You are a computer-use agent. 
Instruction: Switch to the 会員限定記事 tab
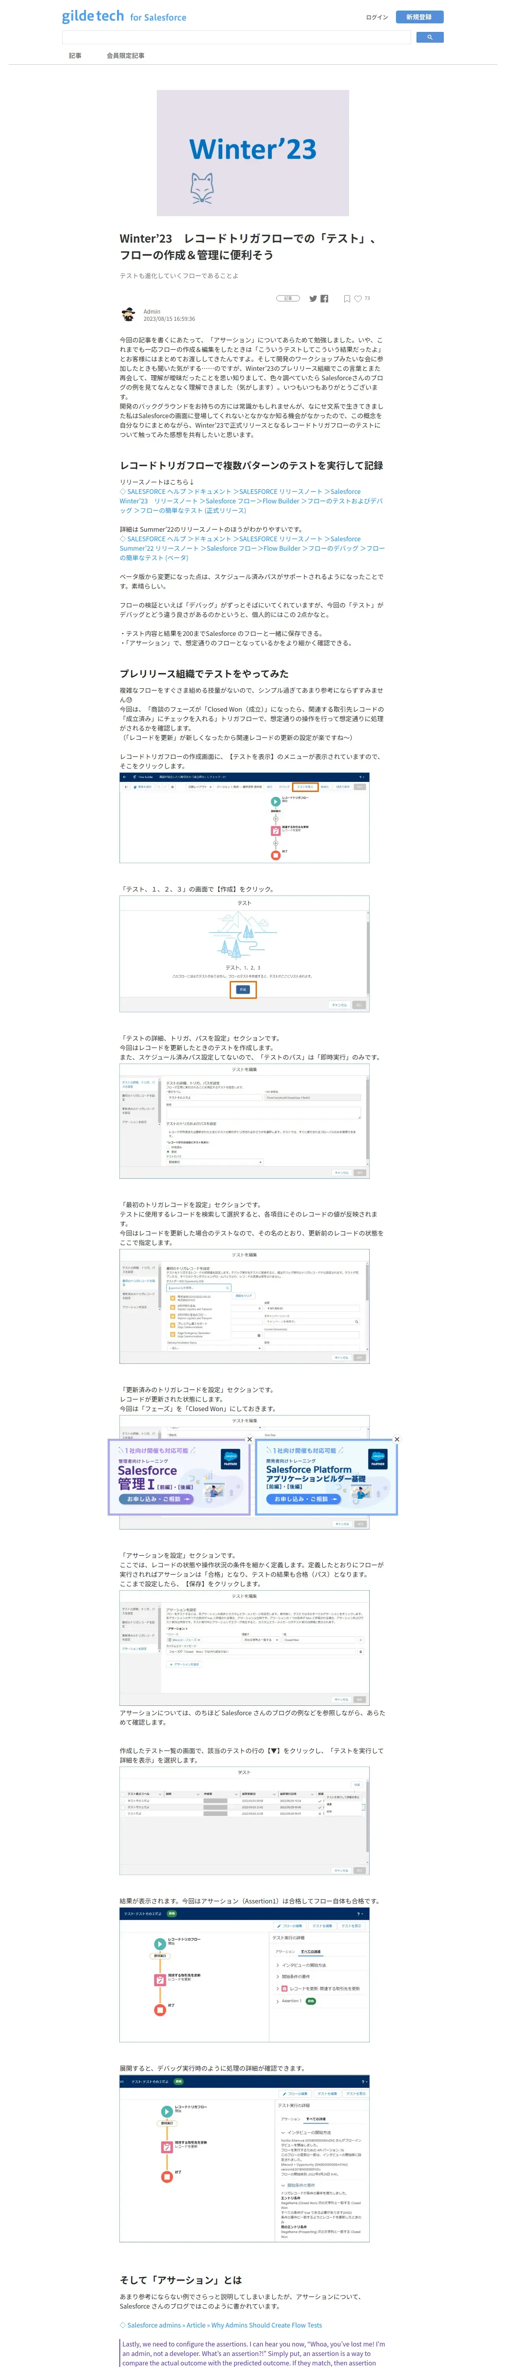pos(125,56)
